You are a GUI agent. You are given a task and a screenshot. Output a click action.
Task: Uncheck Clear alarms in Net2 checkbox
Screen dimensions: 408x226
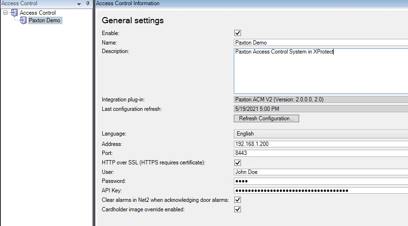click(238, 199)
